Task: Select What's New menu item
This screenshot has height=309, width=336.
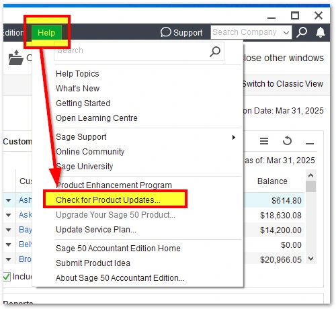Action: point(77,89)
